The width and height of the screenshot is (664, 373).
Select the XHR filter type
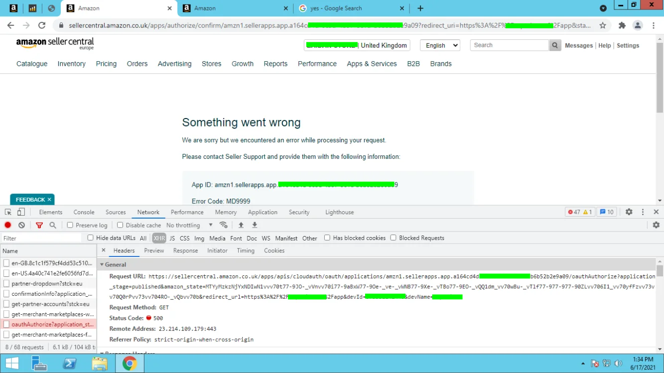click(159, 238)
